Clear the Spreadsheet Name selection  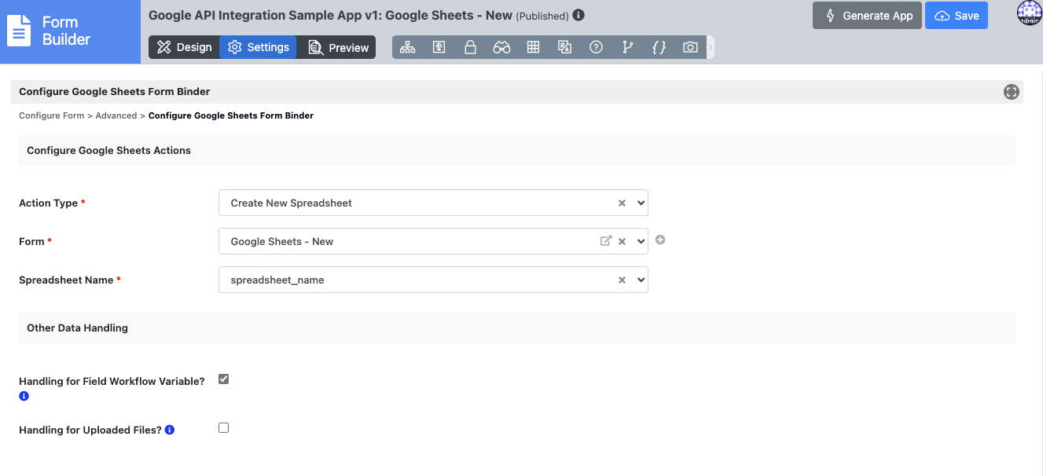(622, 280)
